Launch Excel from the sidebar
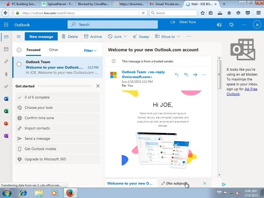 click(6, 111)
